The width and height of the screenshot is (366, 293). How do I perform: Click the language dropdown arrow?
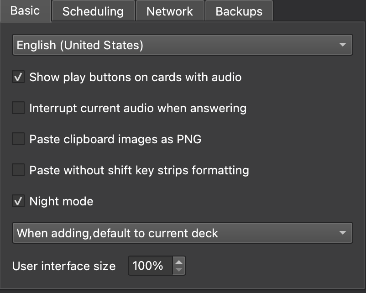[x=342, y=45]
